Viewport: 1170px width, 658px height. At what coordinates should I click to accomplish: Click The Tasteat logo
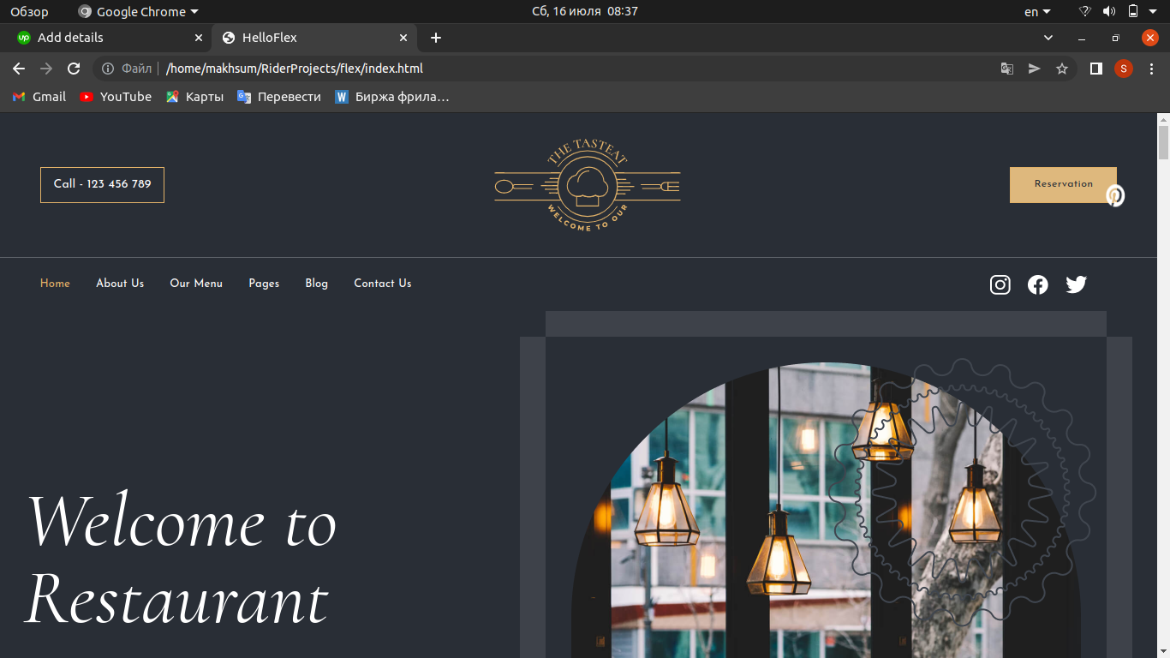588,185
